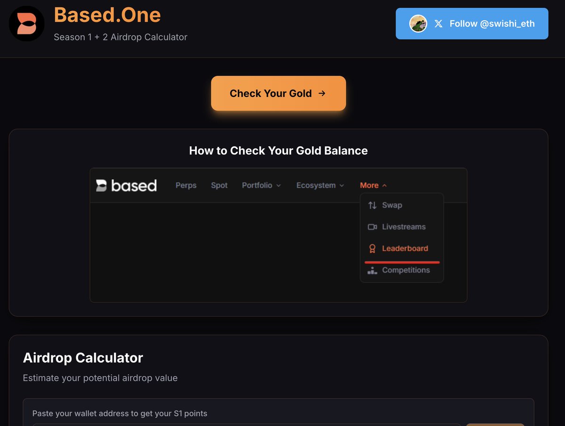Click the Competitions podium icon
The image size is (565, 426).
click(372, 270)
